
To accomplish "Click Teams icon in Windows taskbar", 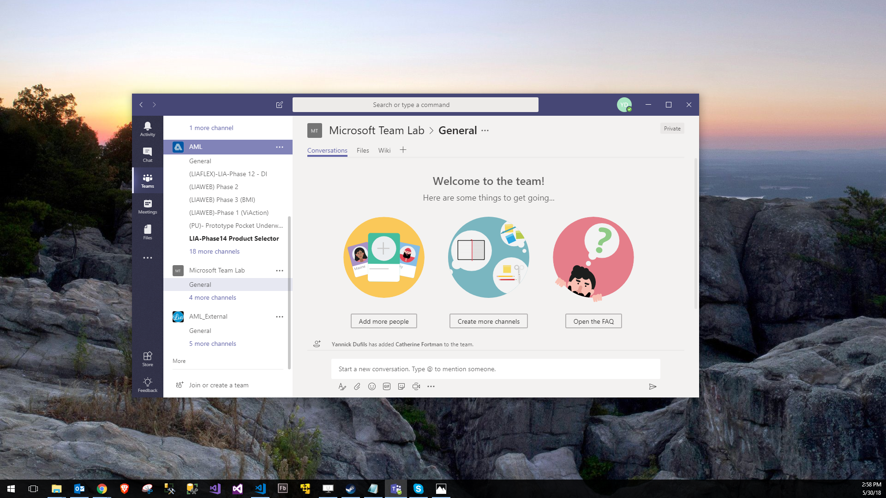I will (x=397, y=489).
